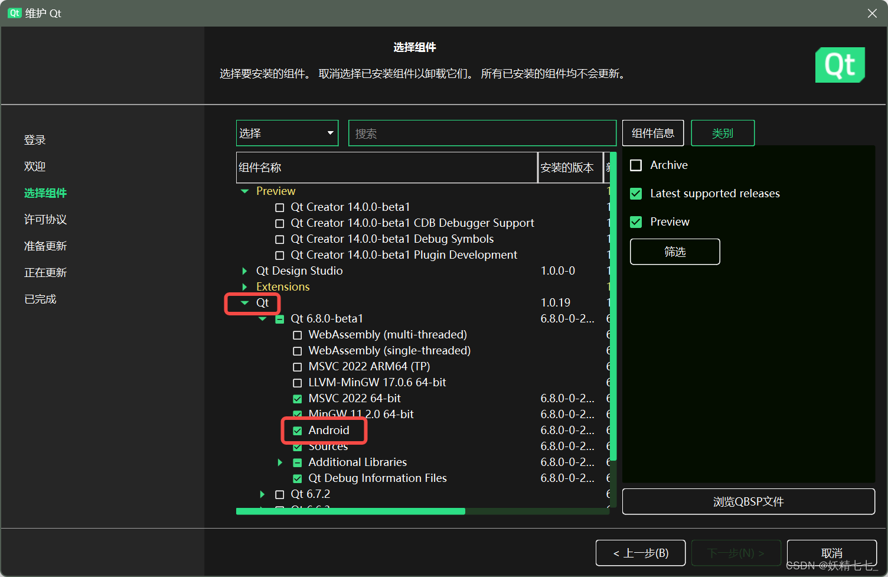
Task: Select the 许可协议 step in sidebar
Action: tap(45, 220)
